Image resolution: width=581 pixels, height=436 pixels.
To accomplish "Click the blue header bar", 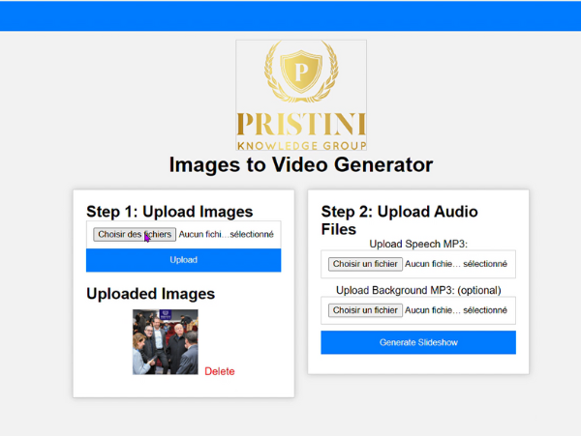I will (290, 15).
